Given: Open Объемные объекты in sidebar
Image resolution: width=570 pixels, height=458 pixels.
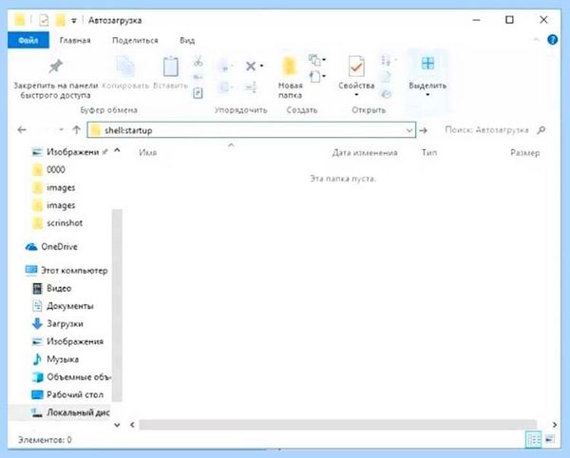Looking at the screenshot, I should click(71, 377).
